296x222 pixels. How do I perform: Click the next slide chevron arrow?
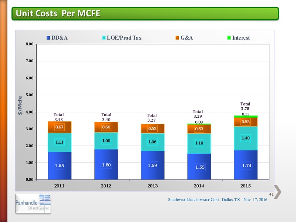[x=278, y=192]
